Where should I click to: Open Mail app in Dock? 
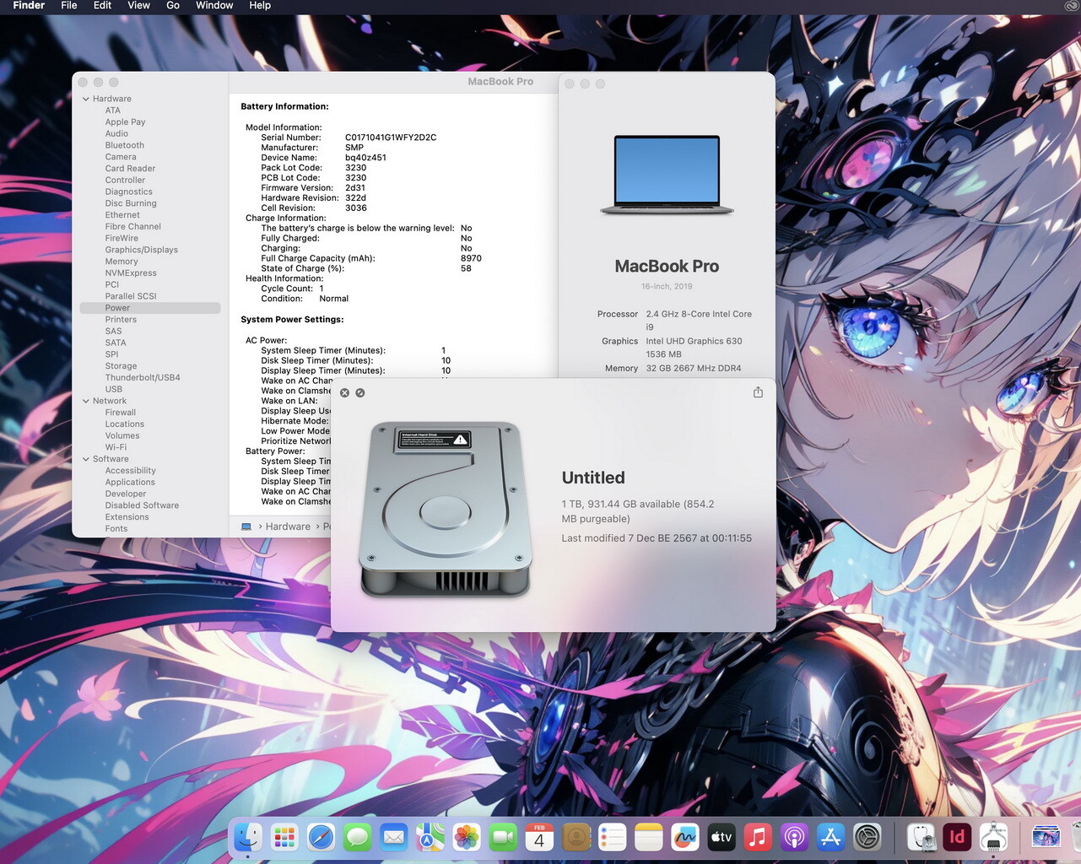394,837
